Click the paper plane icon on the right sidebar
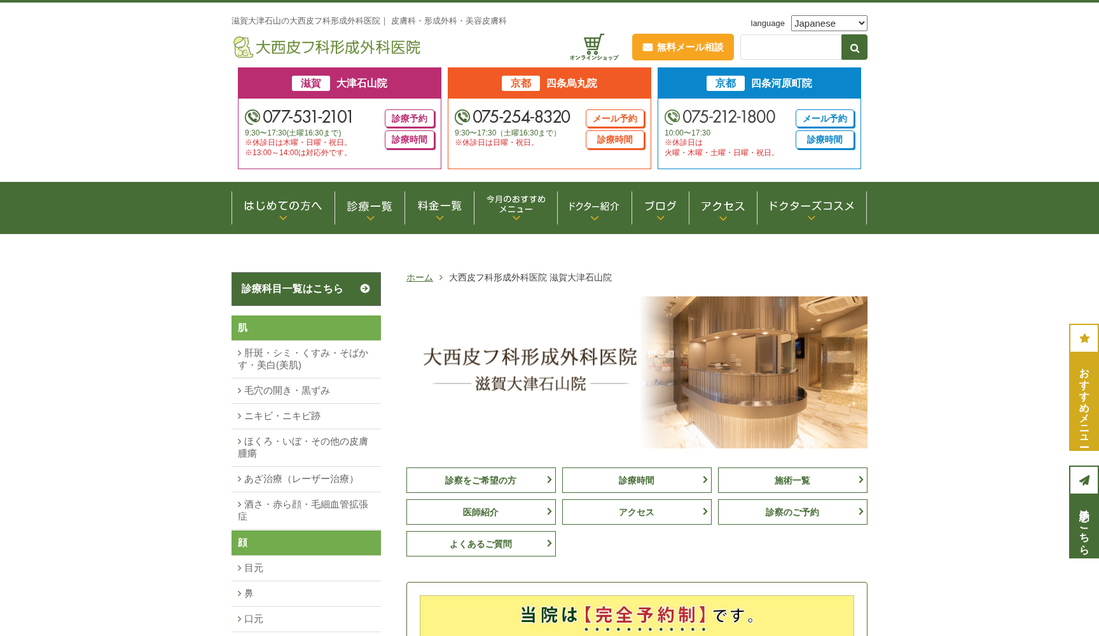 tap(1084, 480)
